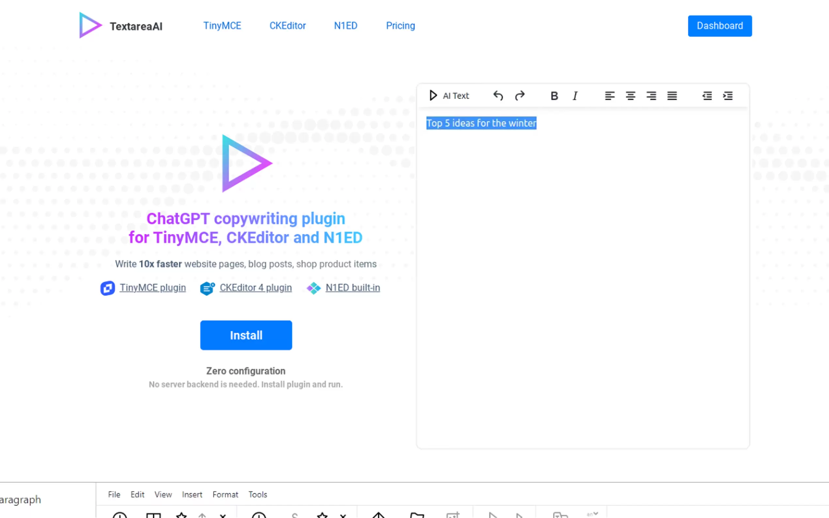Expand the Tools menu
Screen dimensions: 829x518
click(x=258, y=495)
